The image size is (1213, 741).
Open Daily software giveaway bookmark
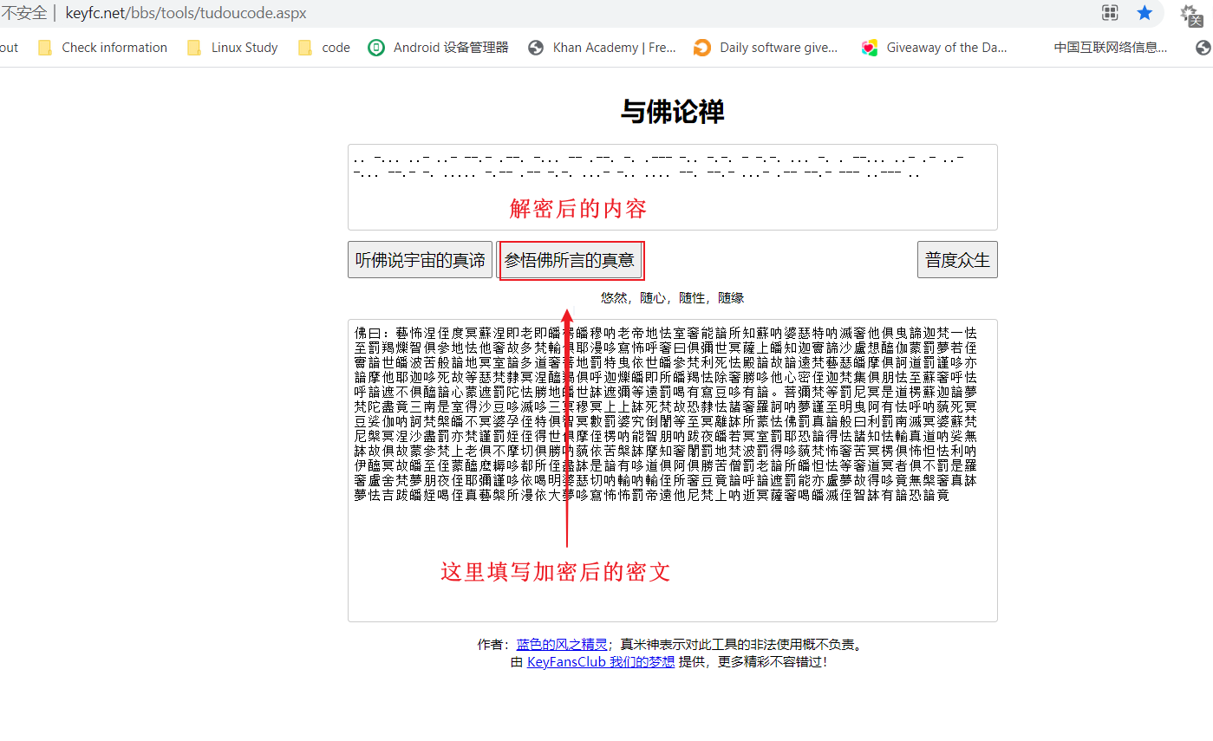(766, 48)
